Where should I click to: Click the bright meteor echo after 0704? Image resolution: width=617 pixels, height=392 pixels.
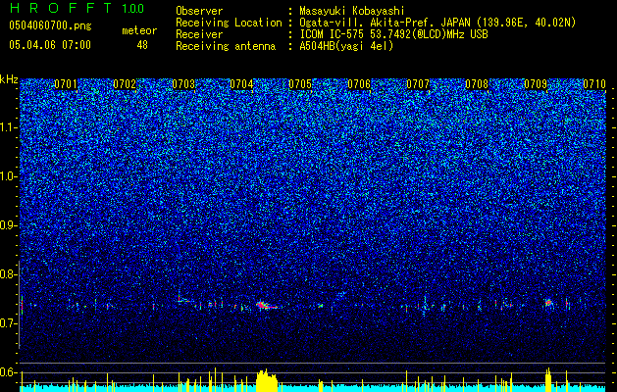coord(267,305)
